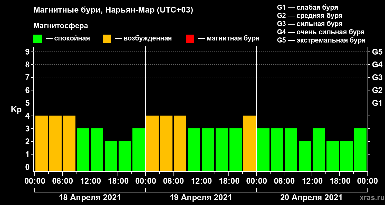Select the 19 April 12:00–15:00 green bar
The width and height of the screenshot is (385, 205).
208,150
